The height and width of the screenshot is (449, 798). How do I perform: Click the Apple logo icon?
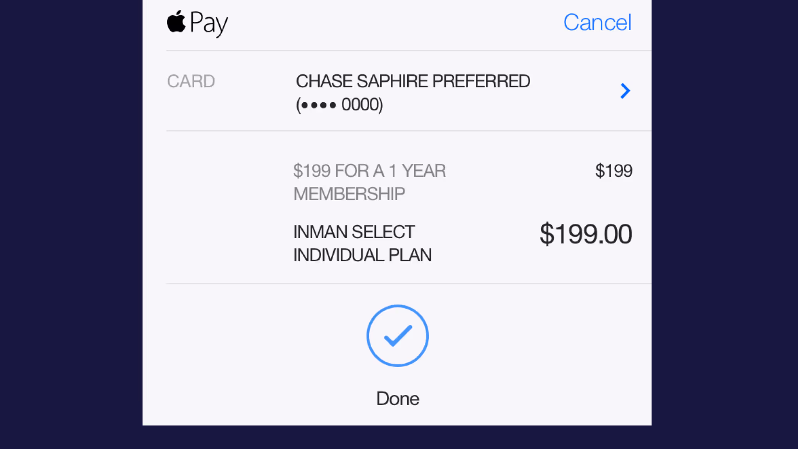tap(176, 22)
